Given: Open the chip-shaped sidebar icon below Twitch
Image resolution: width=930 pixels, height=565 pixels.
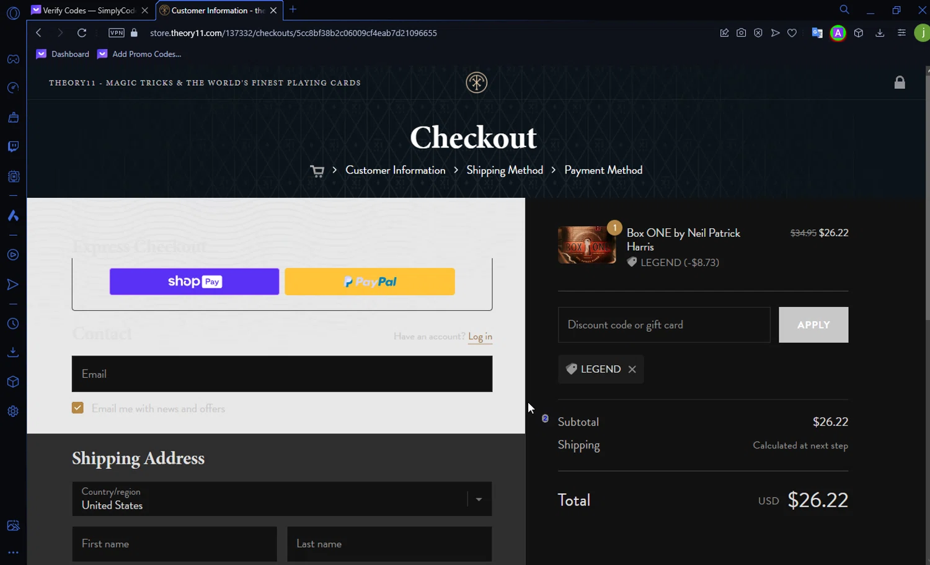Looking at the screenshot, I should point(13,176).
